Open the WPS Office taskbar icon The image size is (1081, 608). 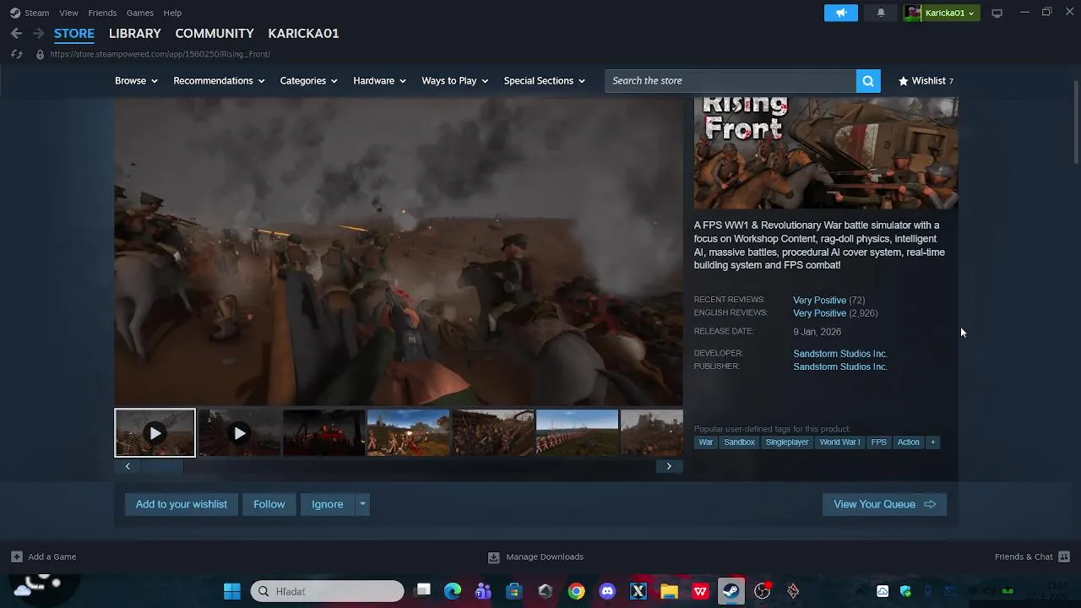pos(700,591)
